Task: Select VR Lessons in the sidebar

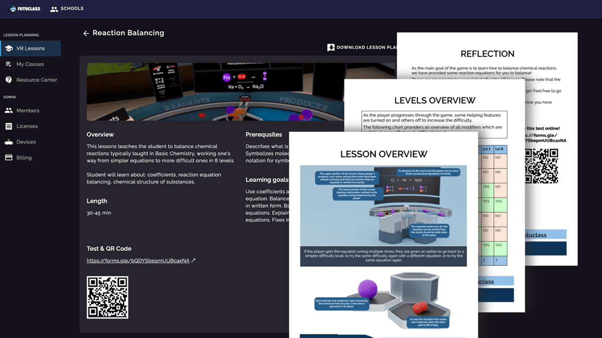Action: (30, 49)
